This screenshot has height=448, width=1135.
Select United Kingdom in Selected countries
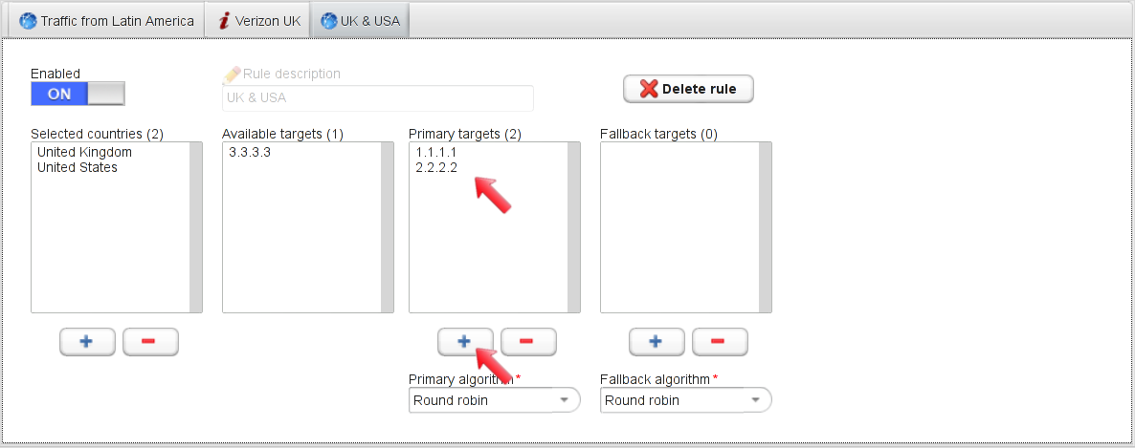point(84,153)
